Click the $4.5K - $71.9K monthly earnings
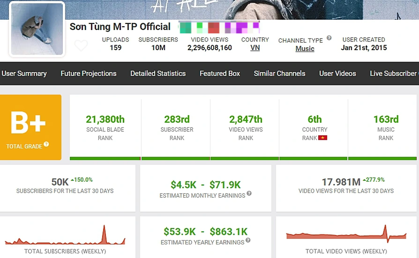Image resolution: width=419 pixels, height=258 pixels. pos(206,185)
